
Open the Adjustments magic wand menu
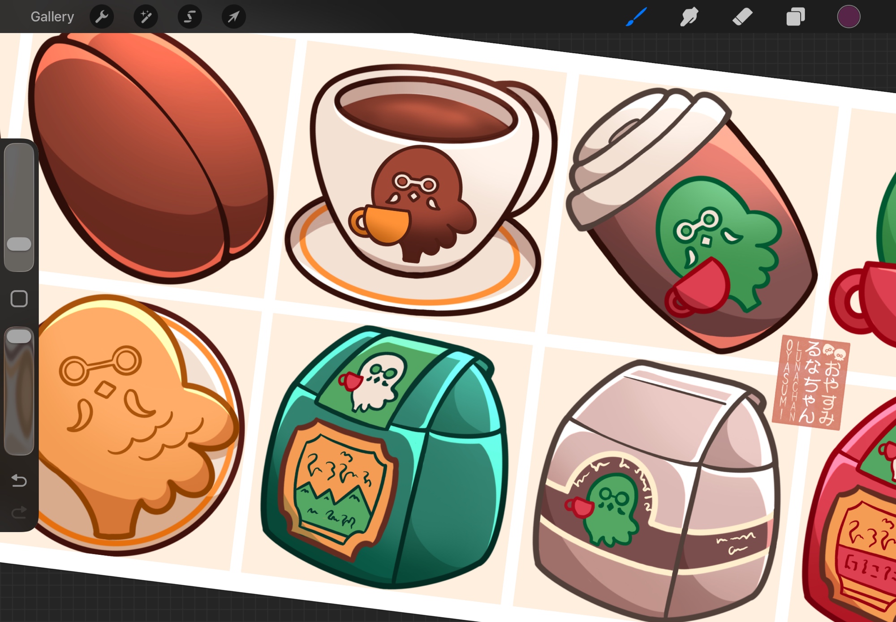click(x=146, y=17)
